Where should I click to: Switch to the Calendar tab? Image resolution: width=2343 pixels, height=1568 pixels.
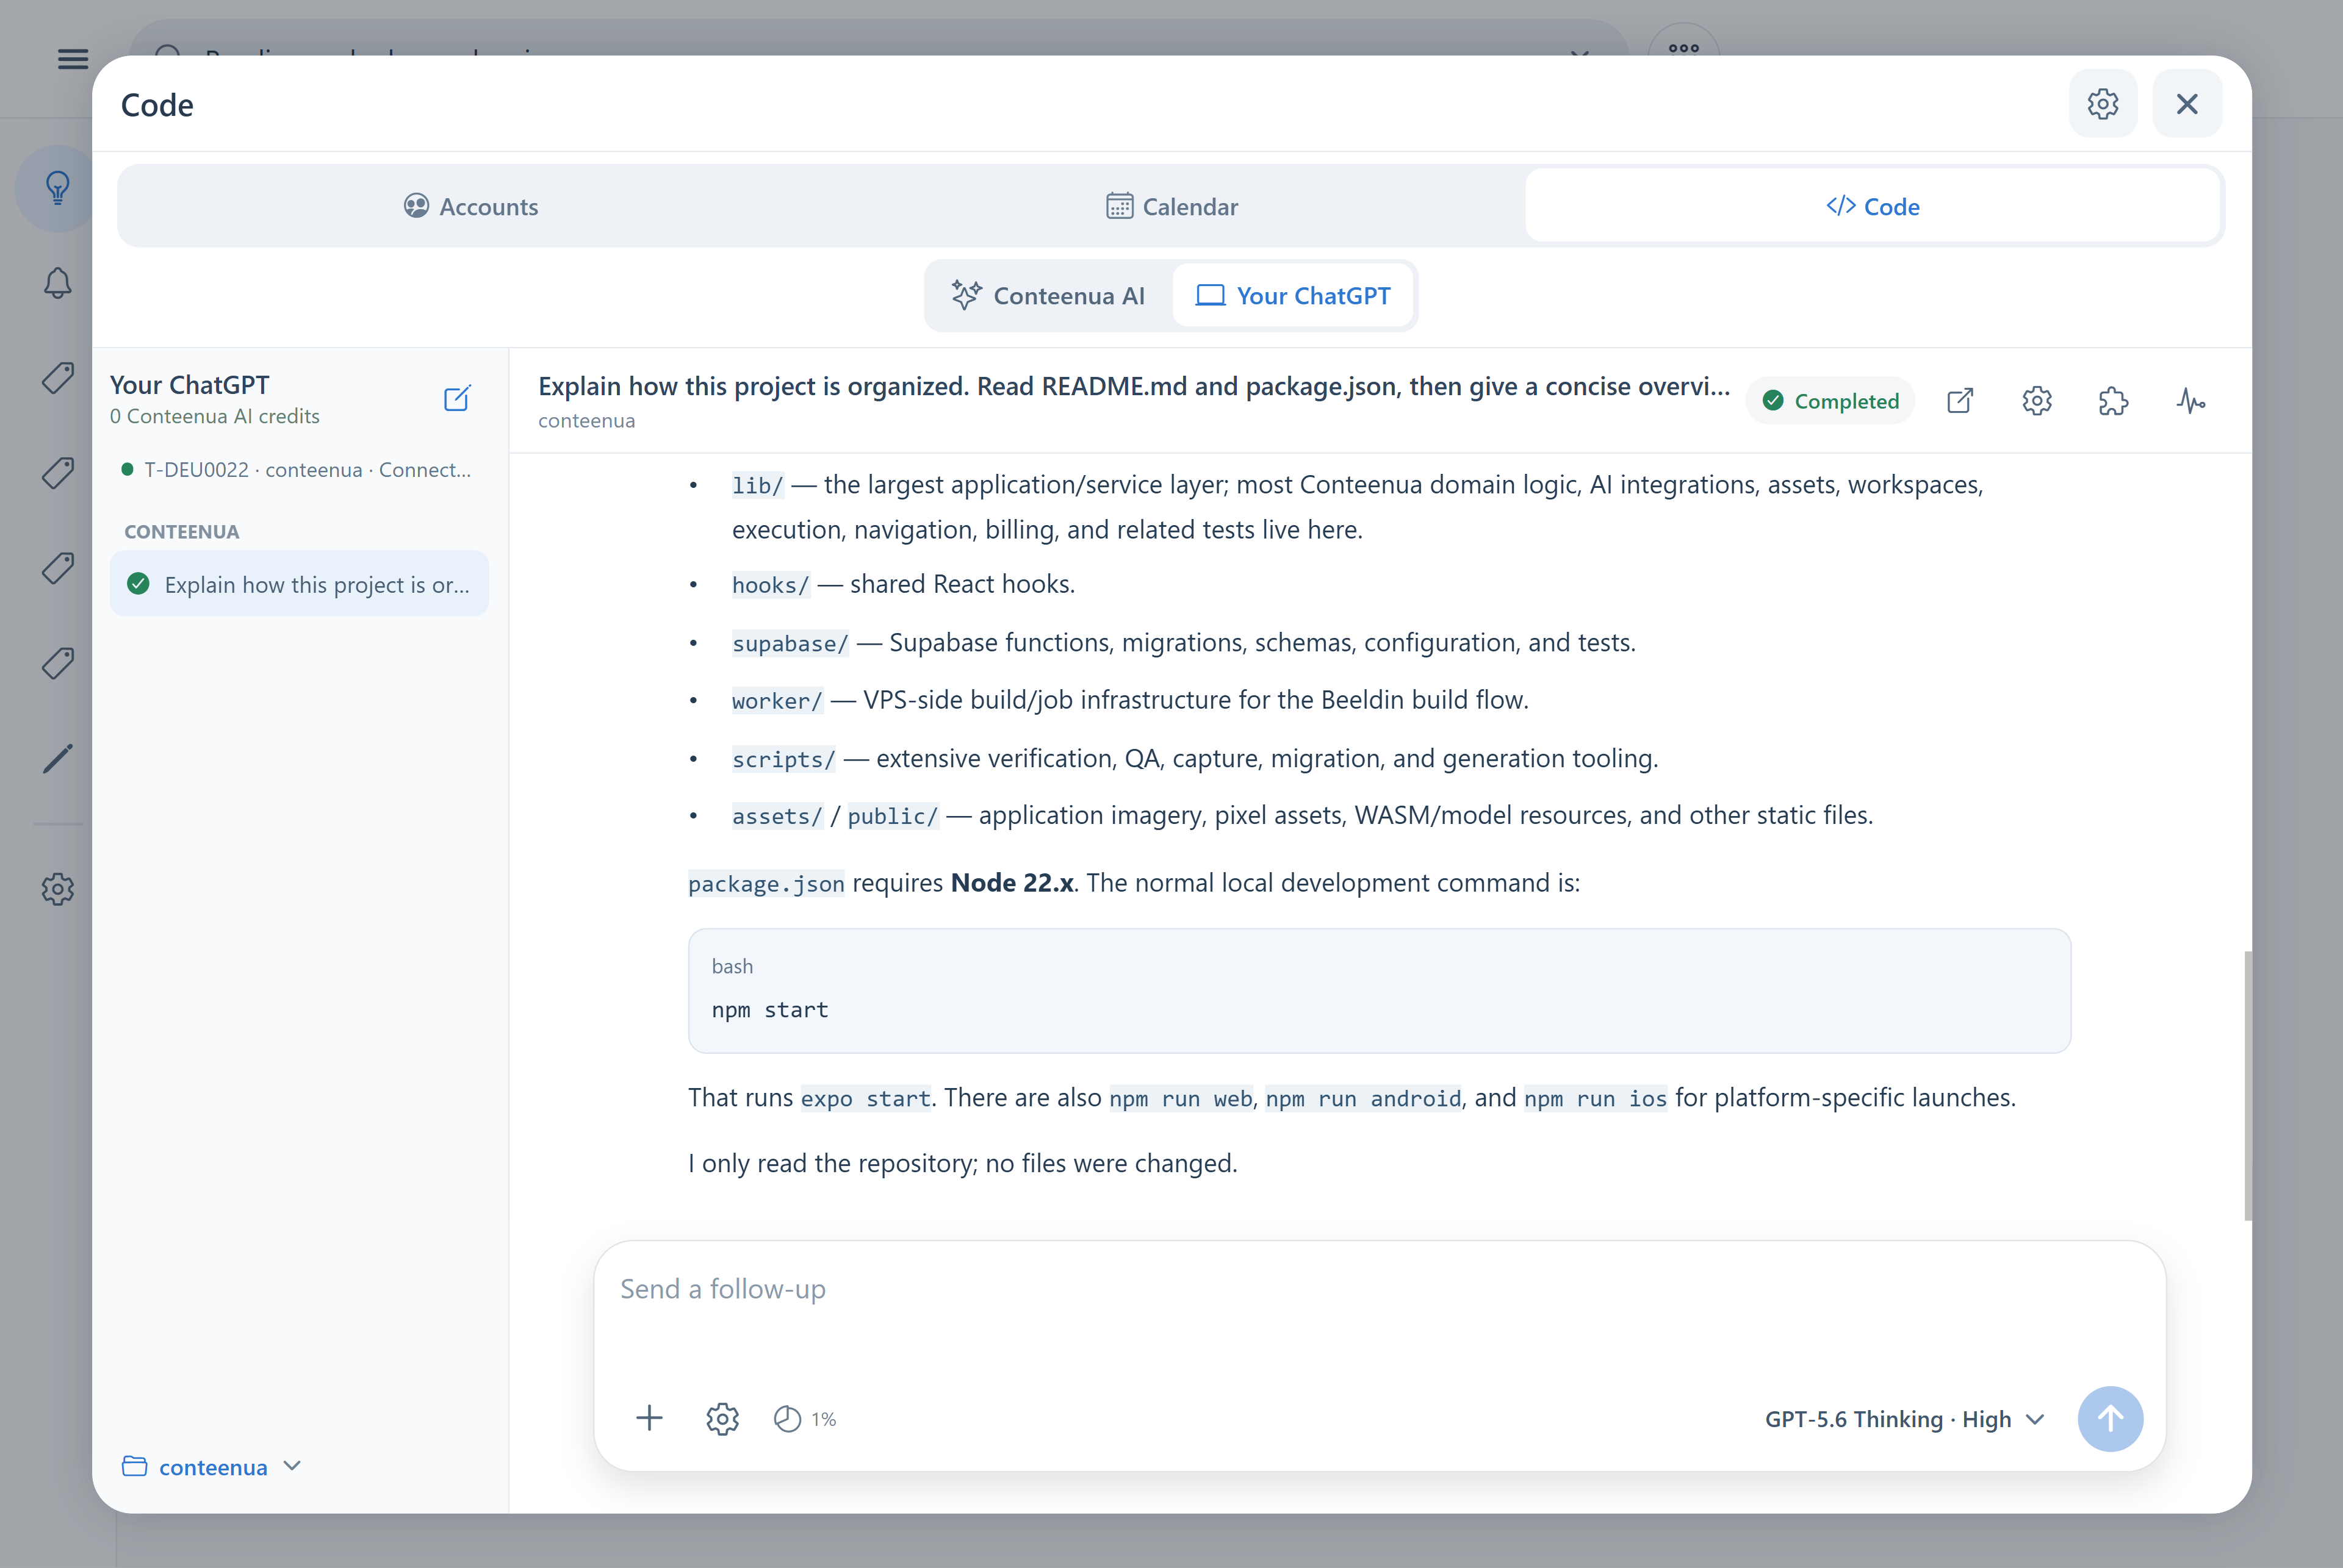tap(1171, 206)
